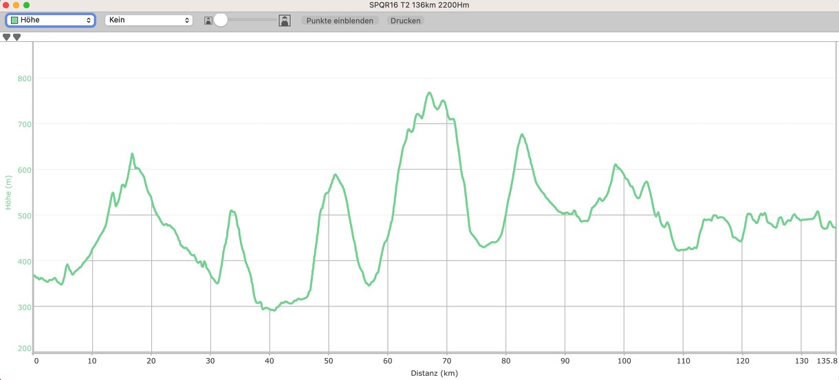Click the 135.8 distance axis value

826,361
